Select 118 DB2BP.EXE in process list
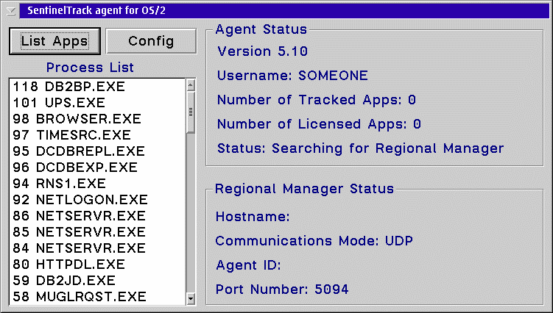The height and width of the screenshot is (313, 553). (98, 87)
